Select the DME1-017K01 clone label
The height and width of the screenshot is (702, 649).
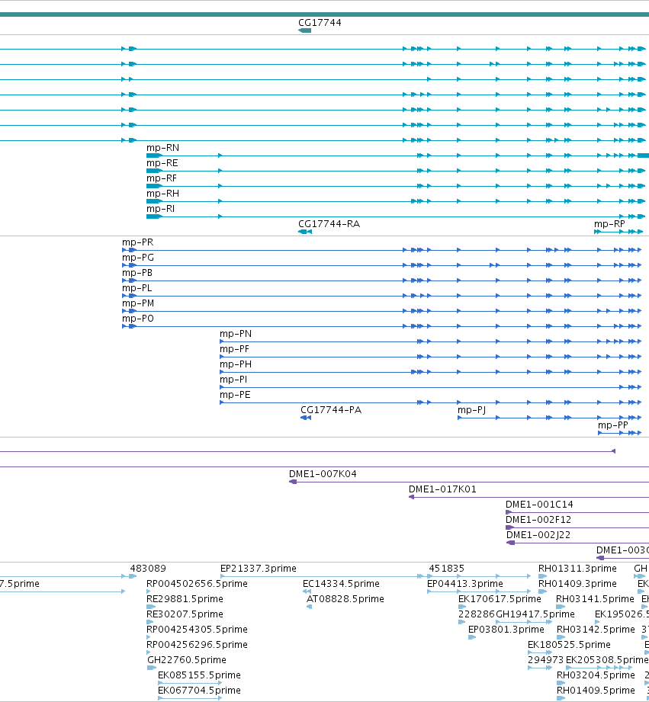[442, 489]
